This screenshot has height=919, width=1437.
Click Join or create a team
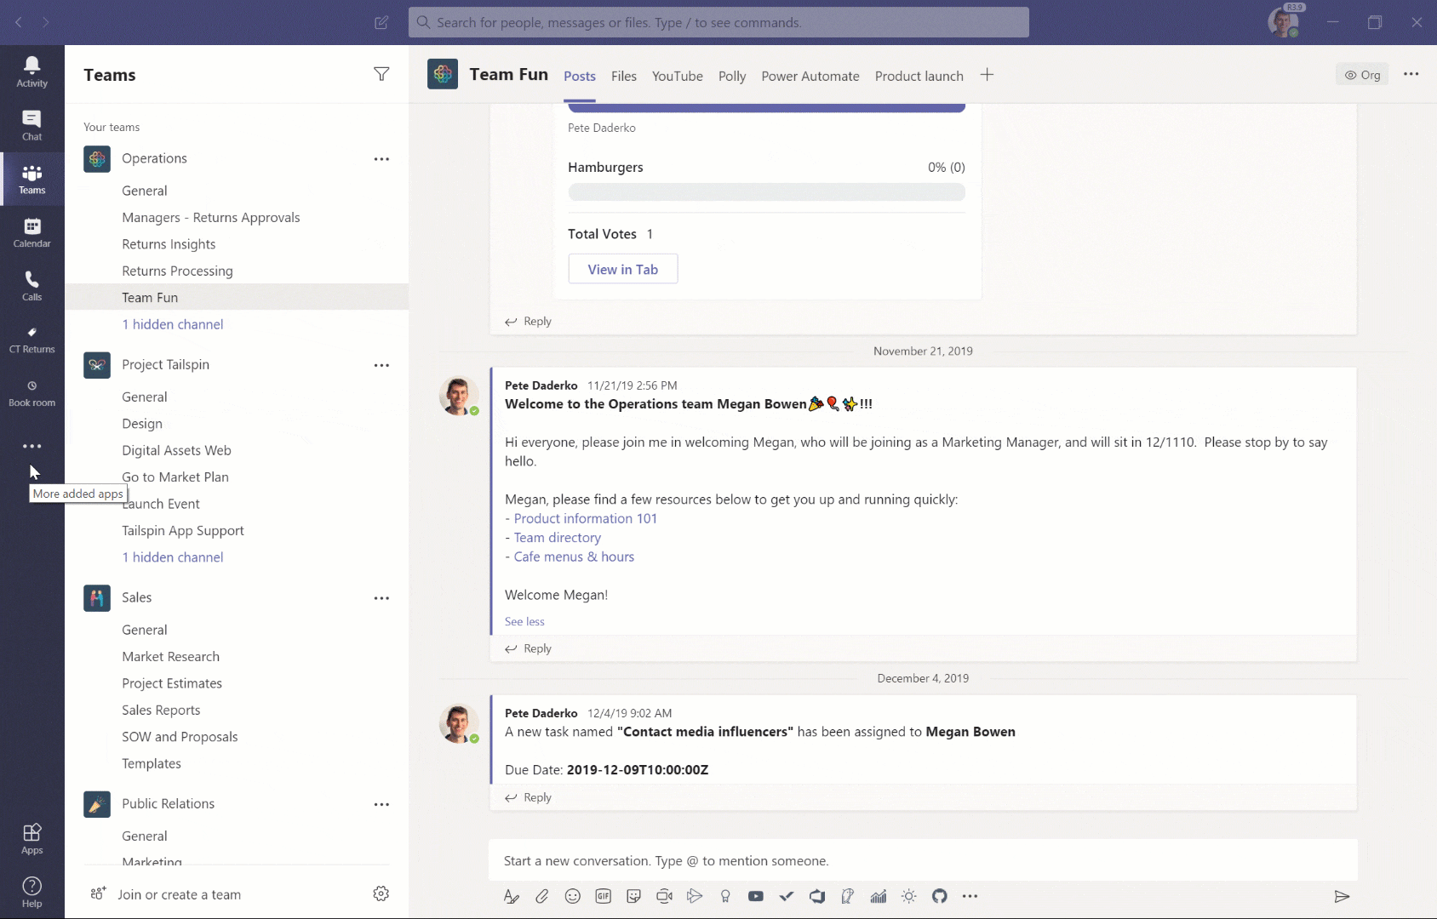pos(166,894)
